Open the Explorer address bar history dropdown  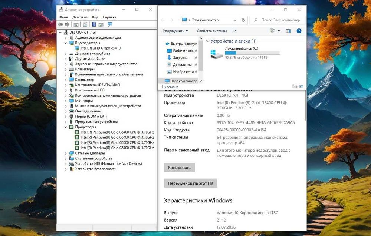click(x=234, y=20)
